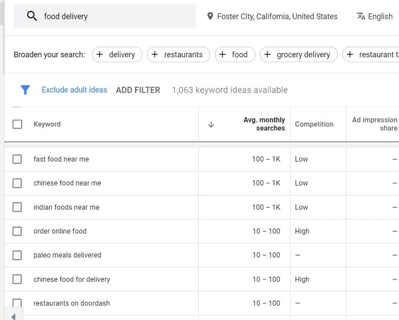Click plus icon on restaurants chip
Image resolution: width=399 pixels, height=320 pixels.
click(155, 55)
